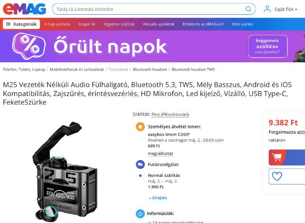Select the Normál szállítás radio option

140,175
